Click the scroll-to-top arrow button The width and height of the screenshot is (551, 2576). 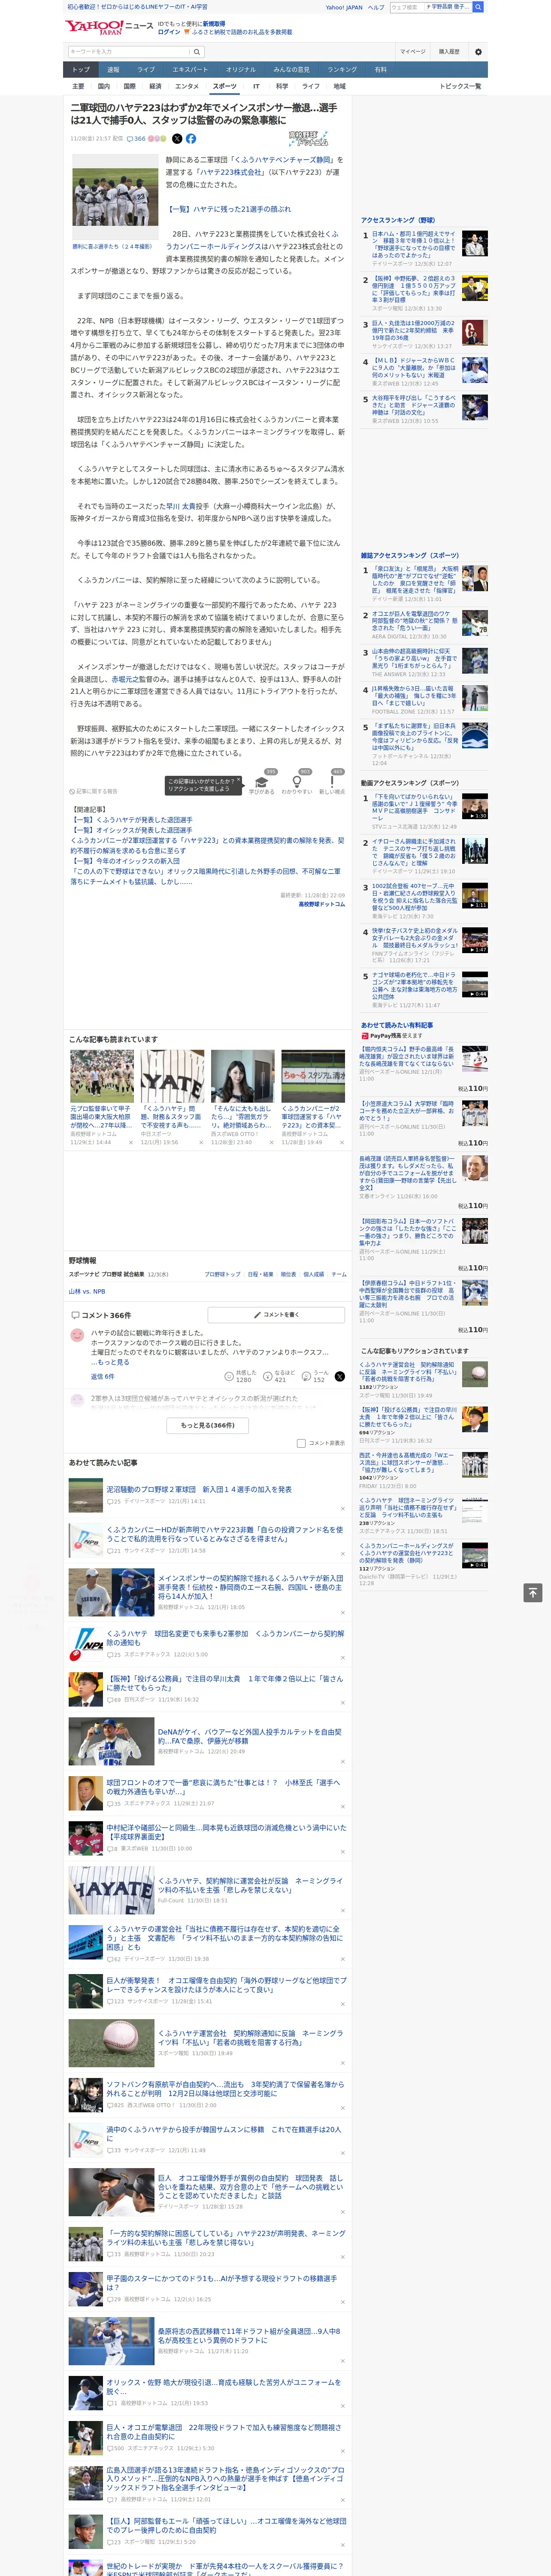533,1592
